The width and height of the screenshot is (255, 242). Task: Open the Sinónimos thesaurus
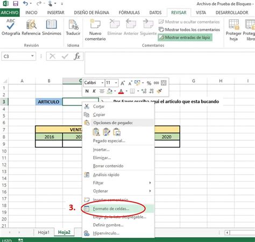pos(52,27)
